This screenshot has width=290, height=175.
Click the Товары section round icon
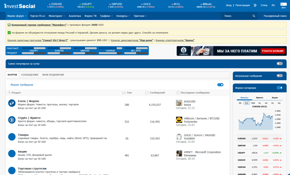[x=12, y=137]
